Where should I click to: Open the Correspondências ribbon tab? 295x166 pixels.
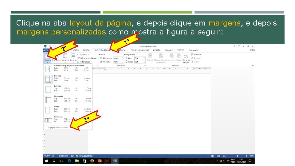[x=140, y=50]
